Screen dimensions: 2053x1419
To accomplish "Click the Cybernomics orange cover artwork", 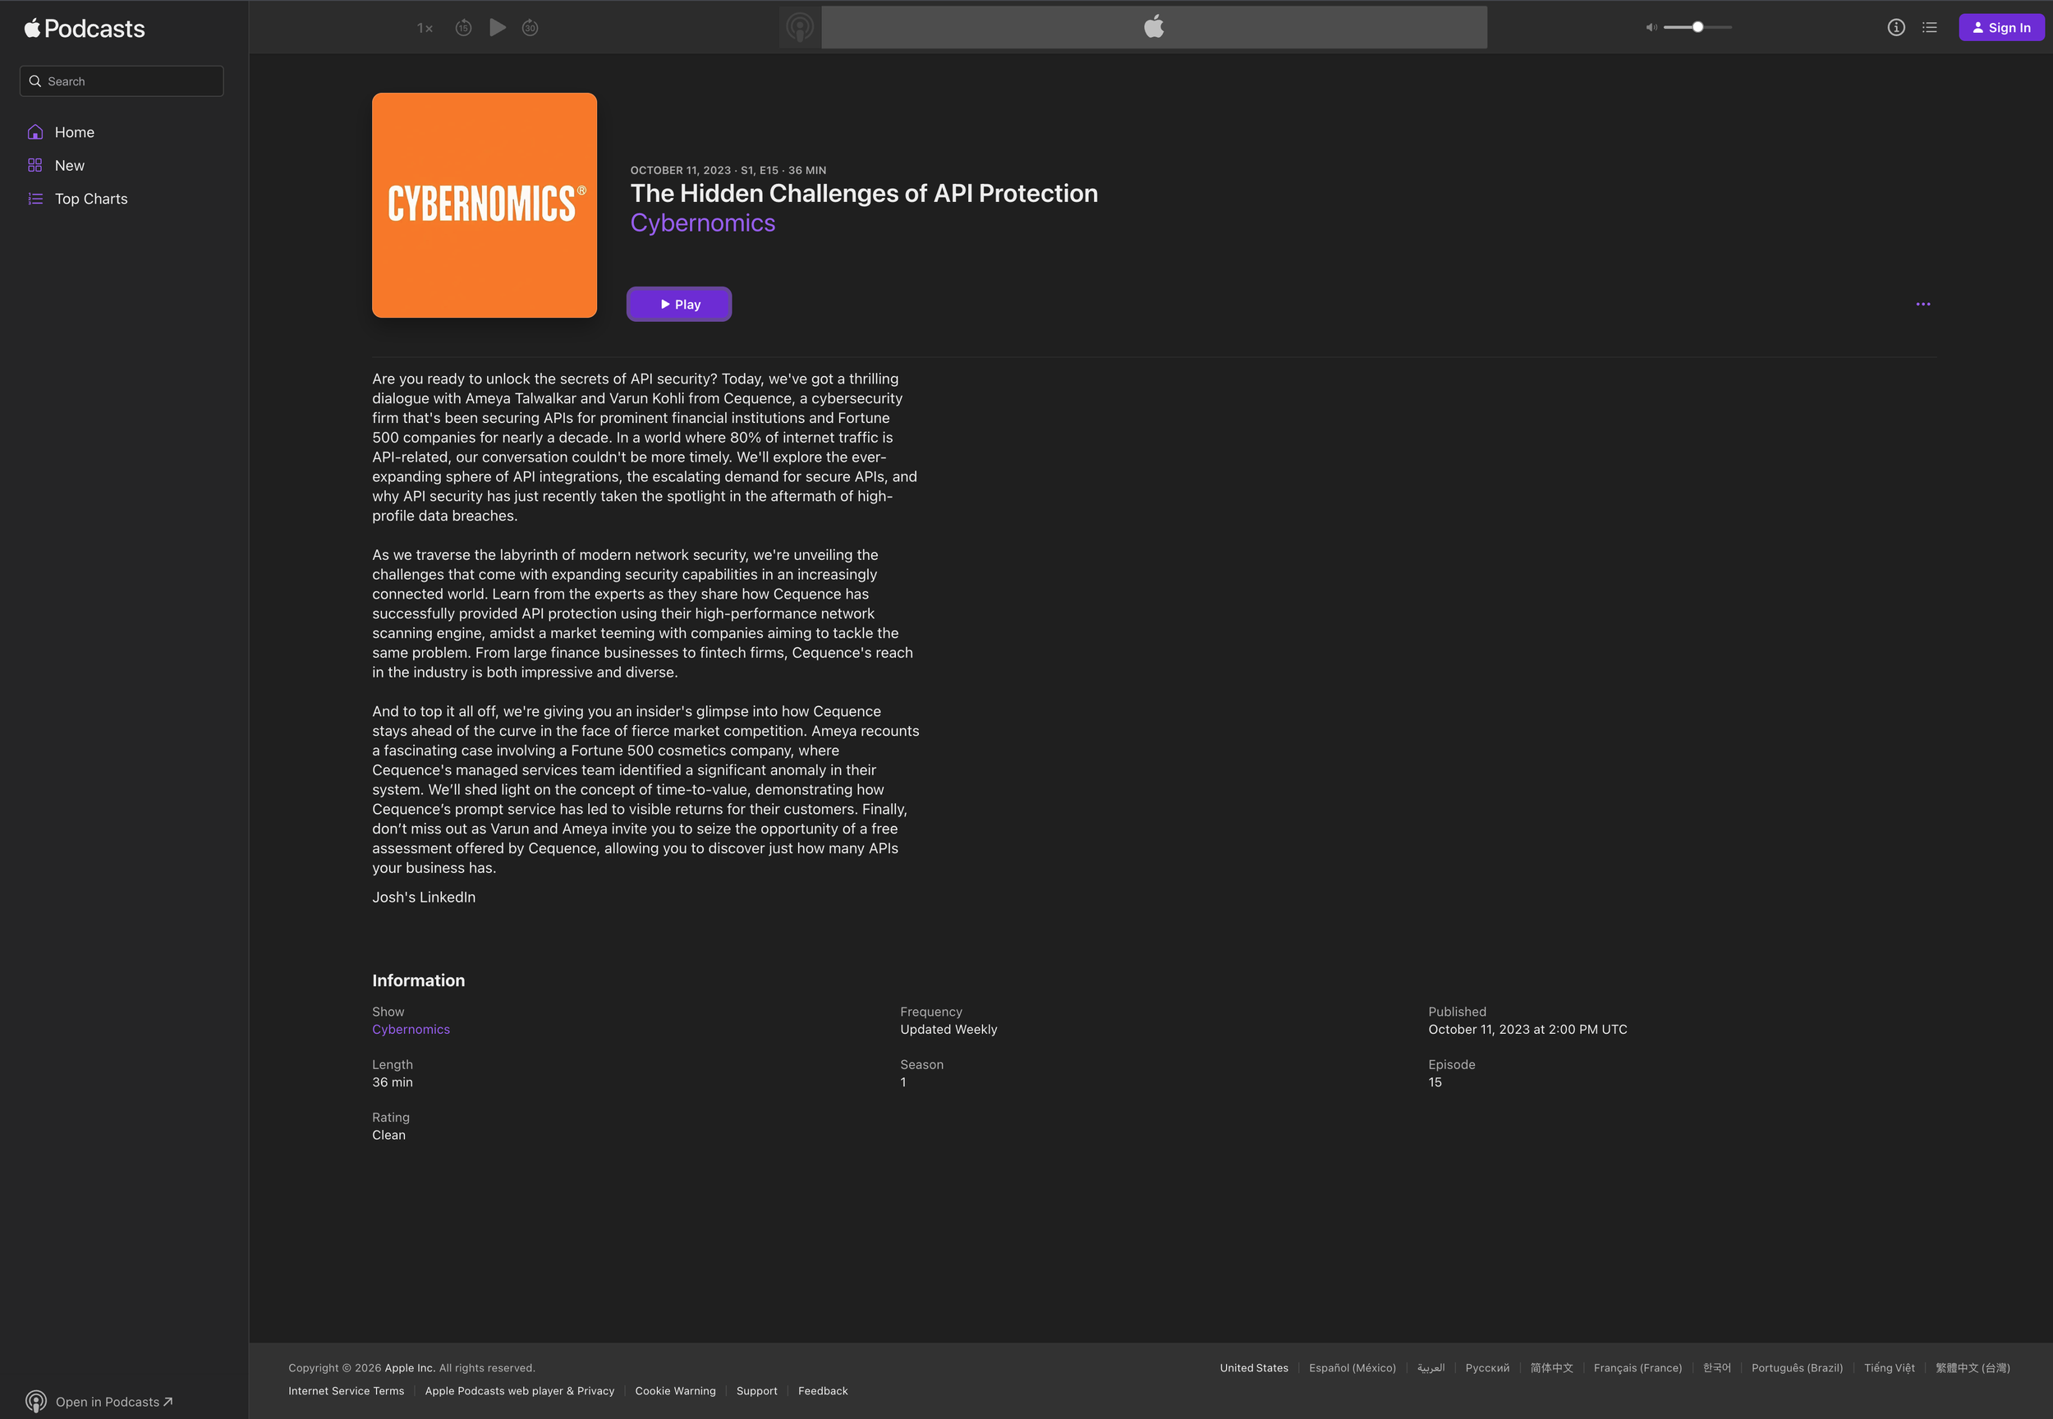I will pos(485,205).
